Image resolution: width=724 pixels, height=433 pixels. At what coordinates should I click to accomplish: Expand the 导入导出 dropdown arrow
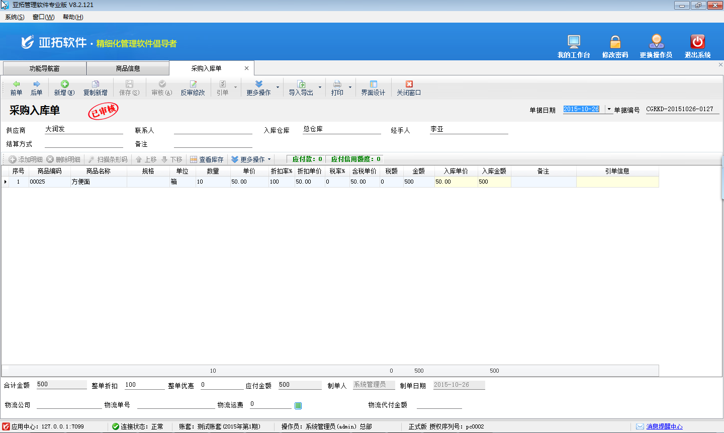[x=320, y=88]
